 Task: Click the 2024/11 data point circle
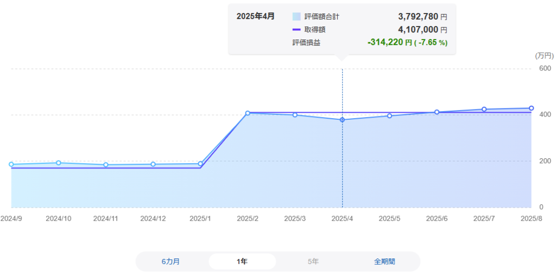106,165
